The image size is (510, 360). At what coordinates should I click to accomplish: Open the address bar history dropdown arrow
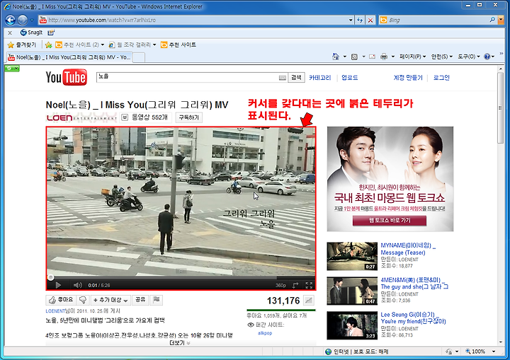tap(351, 20)
